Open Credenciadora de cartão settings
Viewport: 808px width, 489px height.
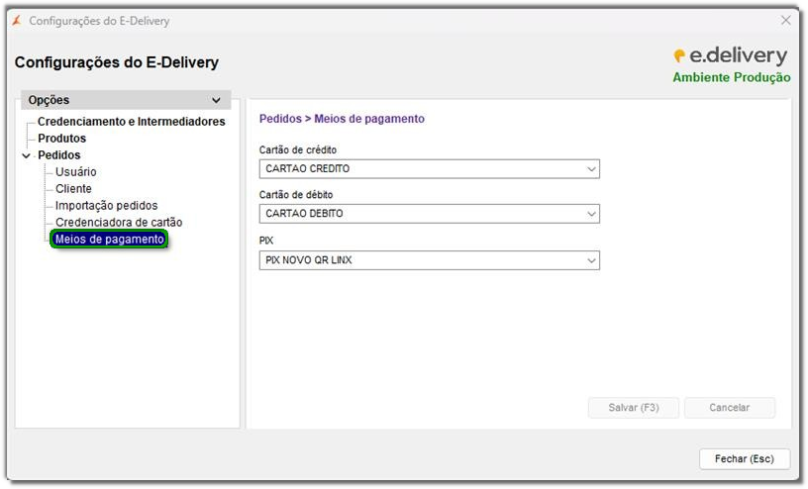coord(119,222)
